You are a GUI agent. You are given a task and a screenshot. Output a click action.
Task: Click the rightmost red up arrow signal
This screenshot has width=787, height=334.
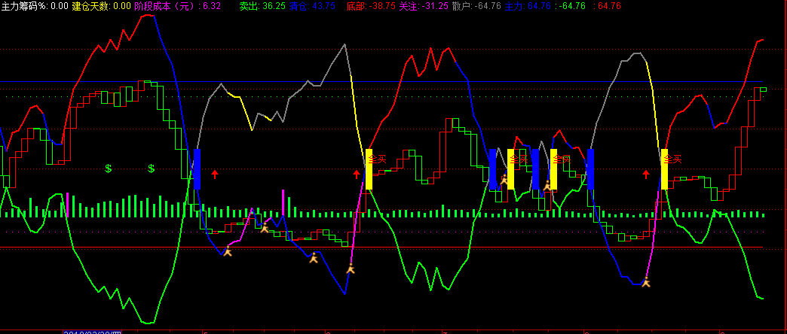tap(646, 175)
